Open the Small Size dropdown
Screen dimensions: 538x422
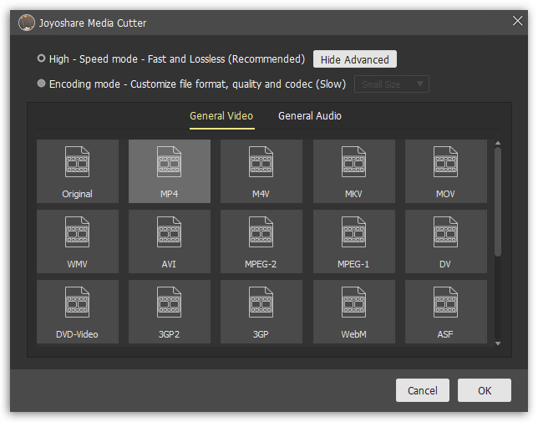tap(392, 84)
